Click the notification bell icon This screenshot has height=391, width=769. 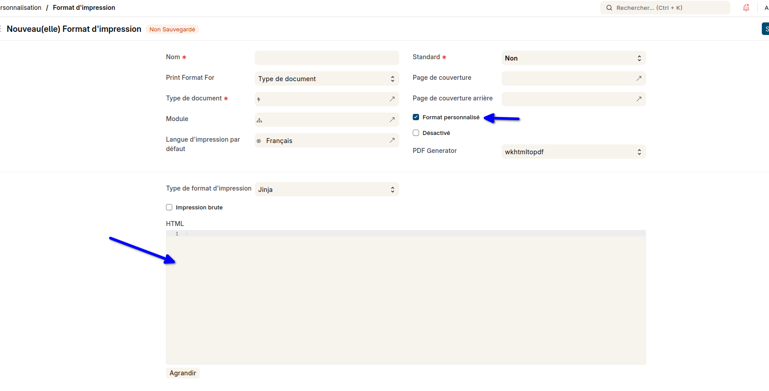coord(746,8)
